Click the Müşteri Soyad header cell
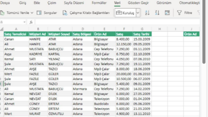This screenshot has width=208, height=117. coord(60,34)
